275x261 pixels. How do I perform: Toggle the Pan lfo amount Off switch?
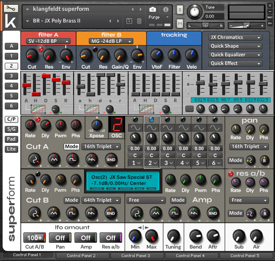click(x=60, y=238)
